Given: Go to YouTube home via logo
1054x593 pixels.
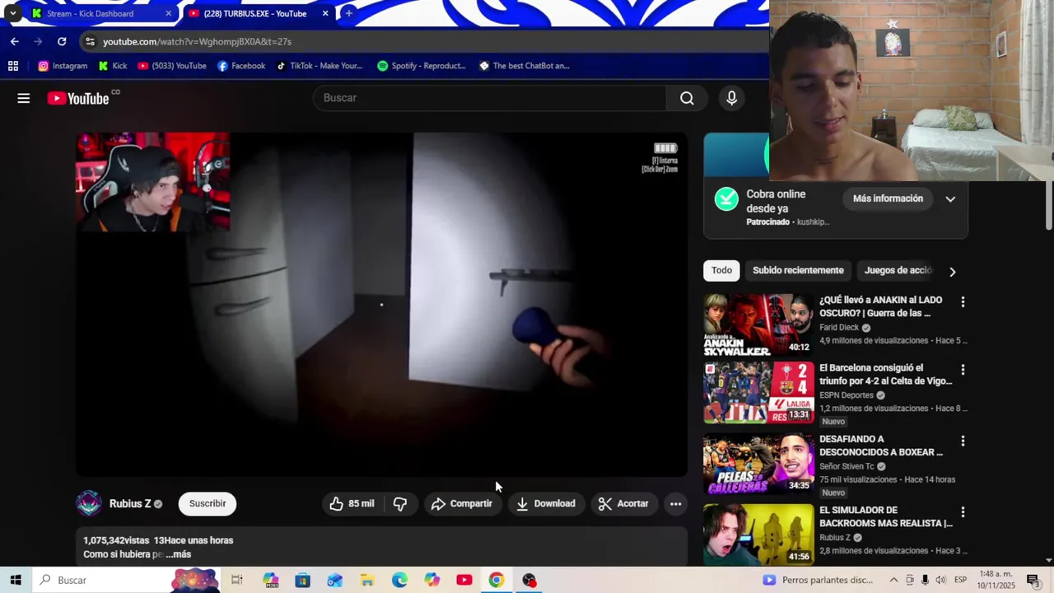Looking at the screenshot, I should 78,99.
